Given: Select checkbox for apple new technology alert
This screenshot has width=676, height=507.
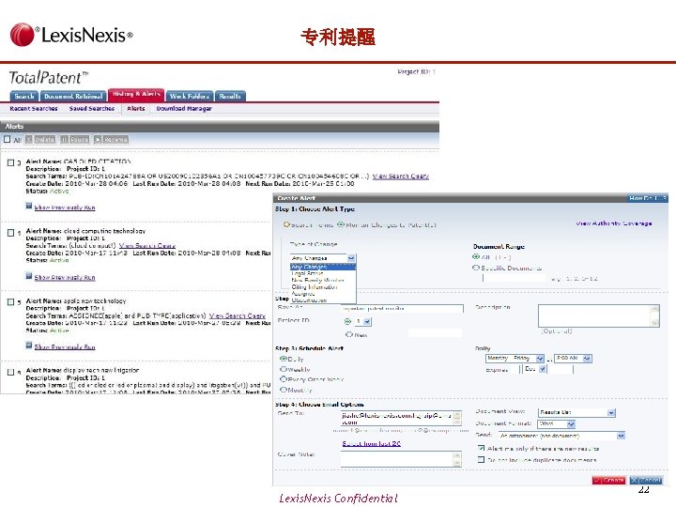Looking at the screenshot, I should pyautogui.click(x=10, y=301).
